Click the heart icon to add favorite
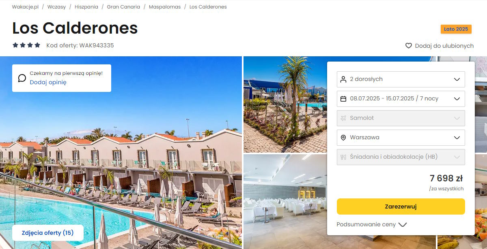This screenshot has width=487, height=249. 409,46
